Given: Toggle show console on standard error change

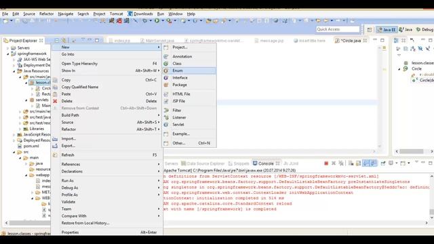Looking at the screenshot, I should click(374, 163).
